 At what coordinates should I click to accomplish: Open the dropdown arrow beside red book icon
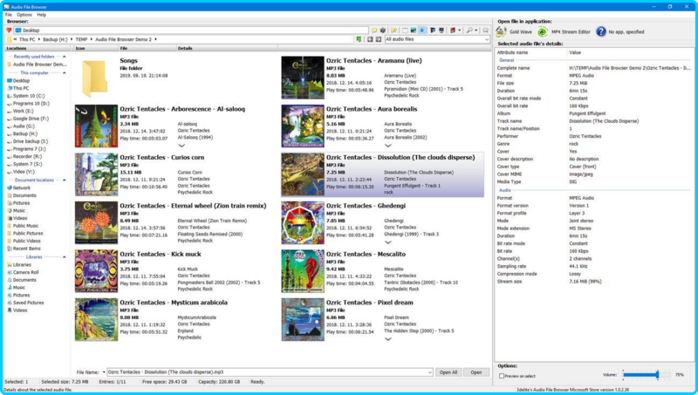[x=460, y=31]
